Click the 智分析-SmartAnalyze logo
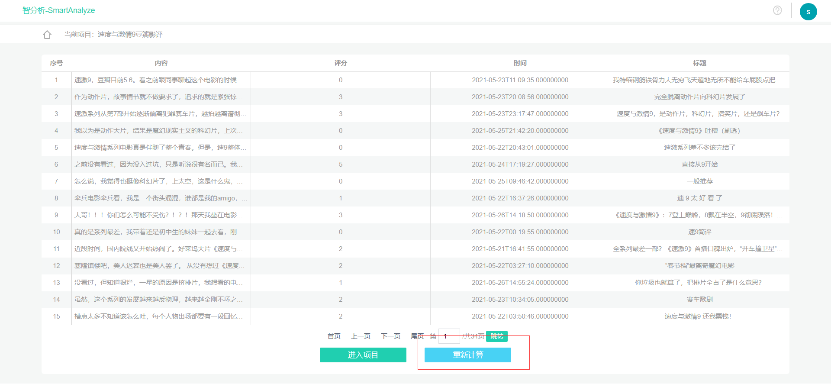 [x=58, y=10]
